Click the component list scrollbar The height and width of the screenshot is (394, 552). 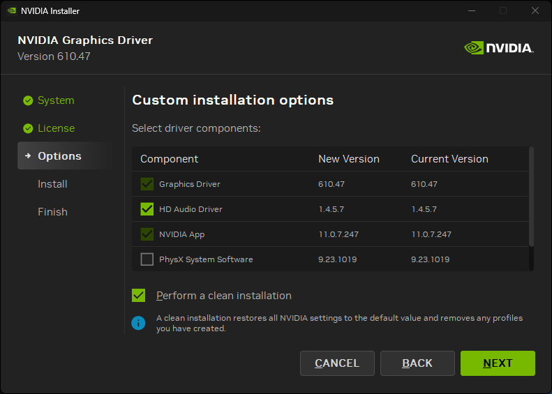[x=531, y=197]
